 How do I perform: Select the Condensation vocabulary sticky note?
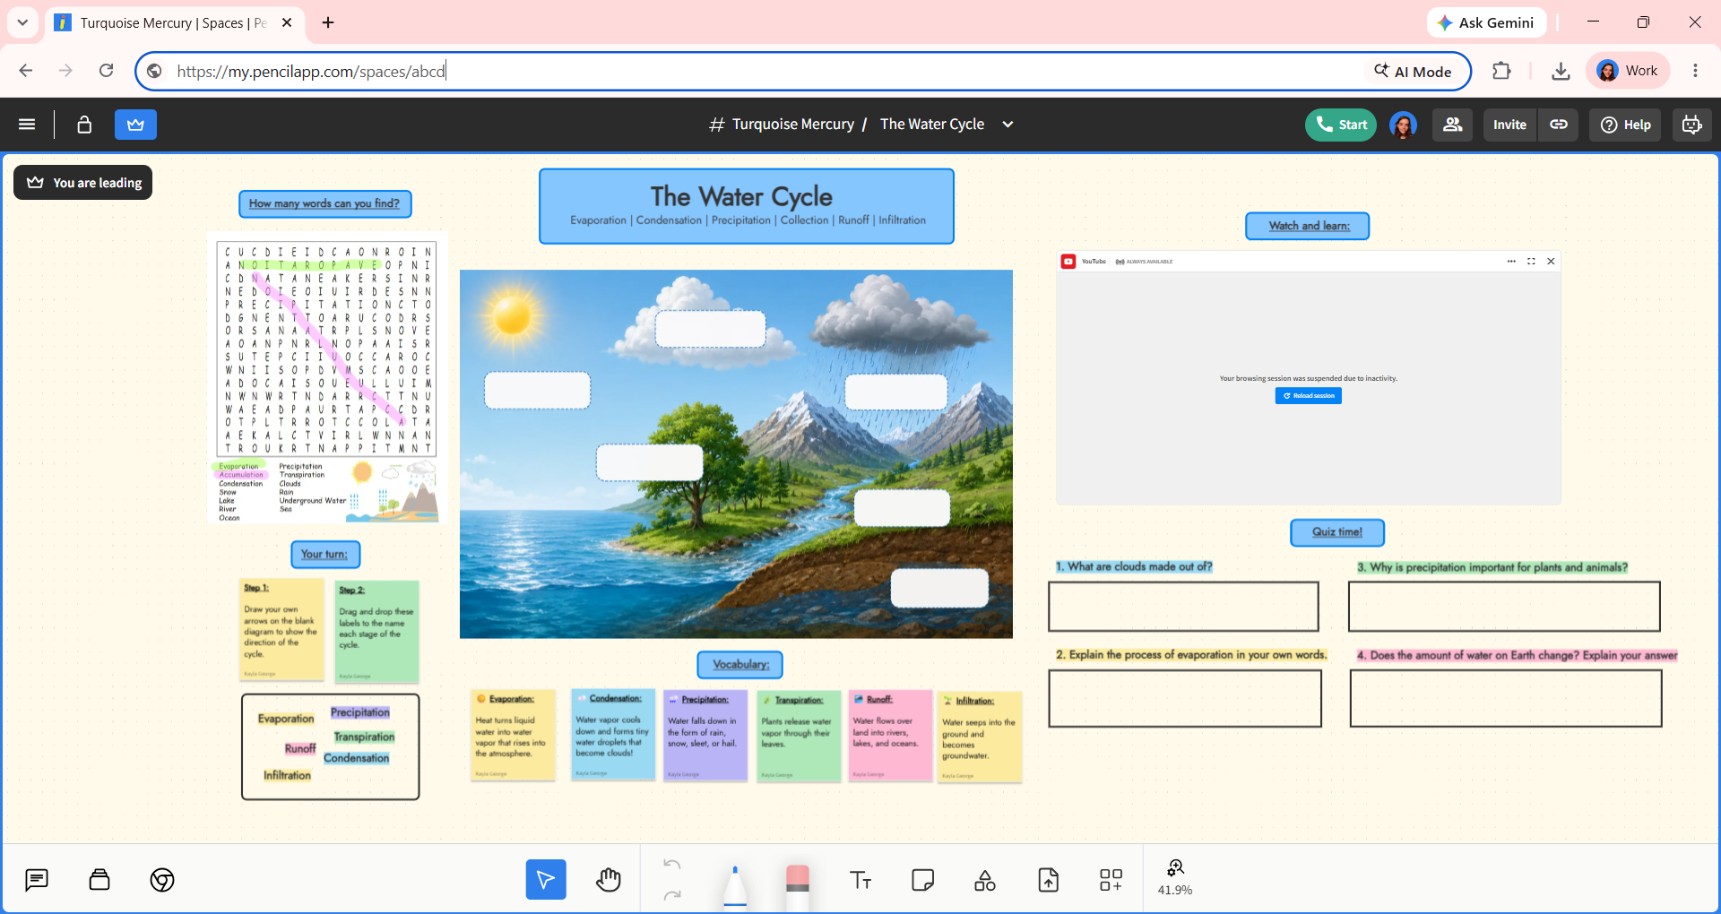(x=613, y=735)
